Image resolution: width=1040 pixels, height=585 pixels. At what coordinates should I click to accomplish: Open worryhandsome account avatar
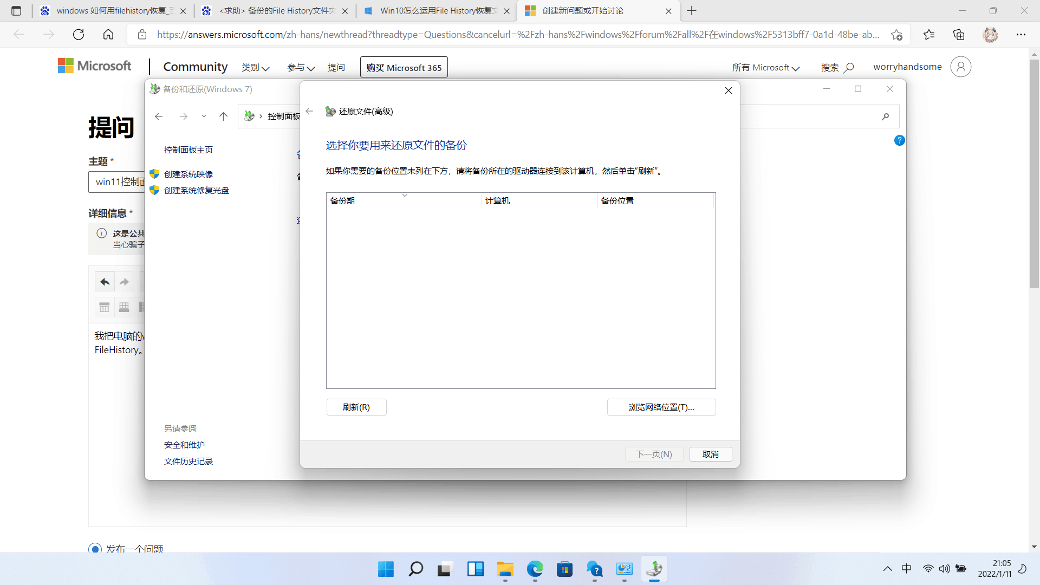click(x=961, y=67)
